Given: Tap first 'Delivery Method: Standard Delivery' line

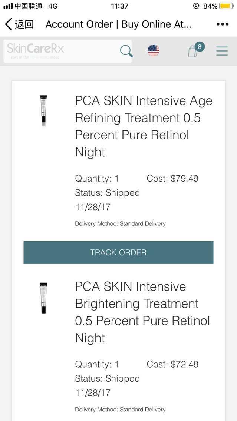Looking at the screenshot, I should 120,224.
